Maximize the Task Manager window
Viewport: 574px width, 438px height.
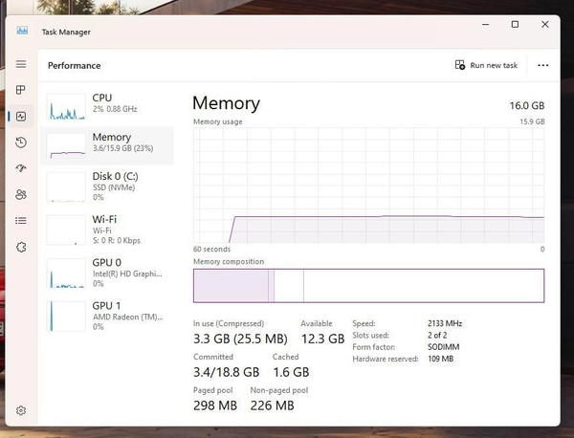(x=515, y=25)
